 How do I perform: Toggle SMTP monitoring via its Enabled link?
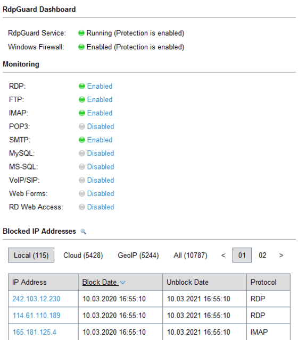(100, 140)
